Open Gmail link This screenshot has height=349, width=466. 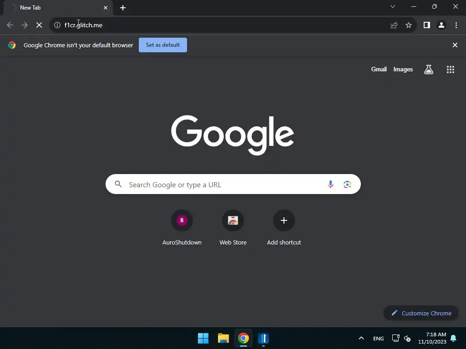pyautogui.click(x=379, y=70)
